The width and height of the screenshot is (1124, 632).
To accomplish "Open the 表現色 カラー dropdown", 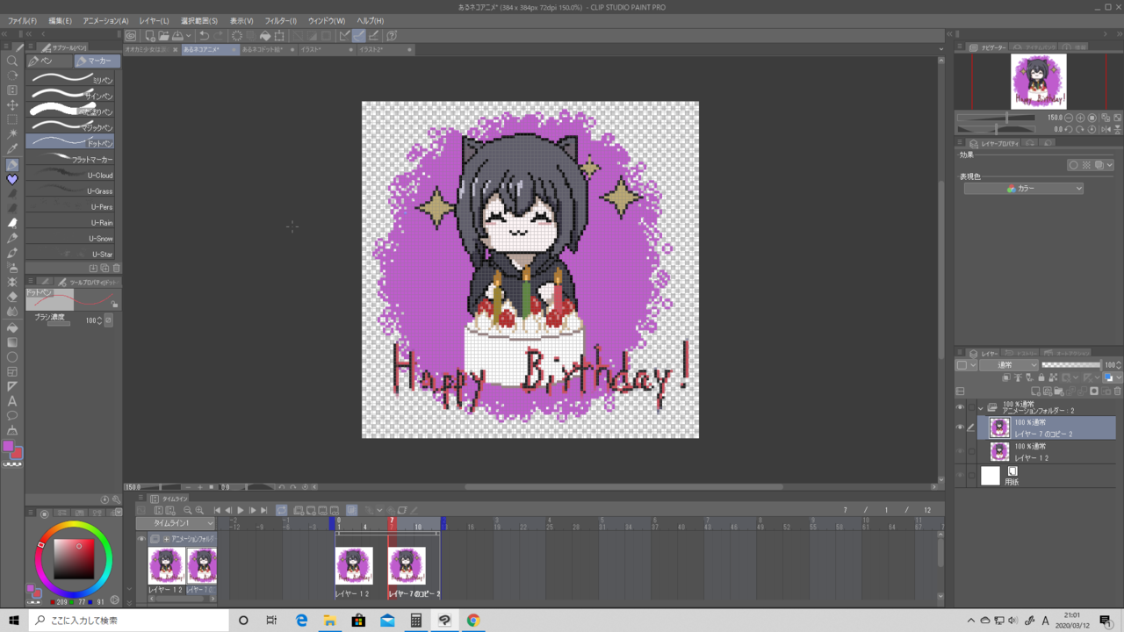I will click(1024, 189).
